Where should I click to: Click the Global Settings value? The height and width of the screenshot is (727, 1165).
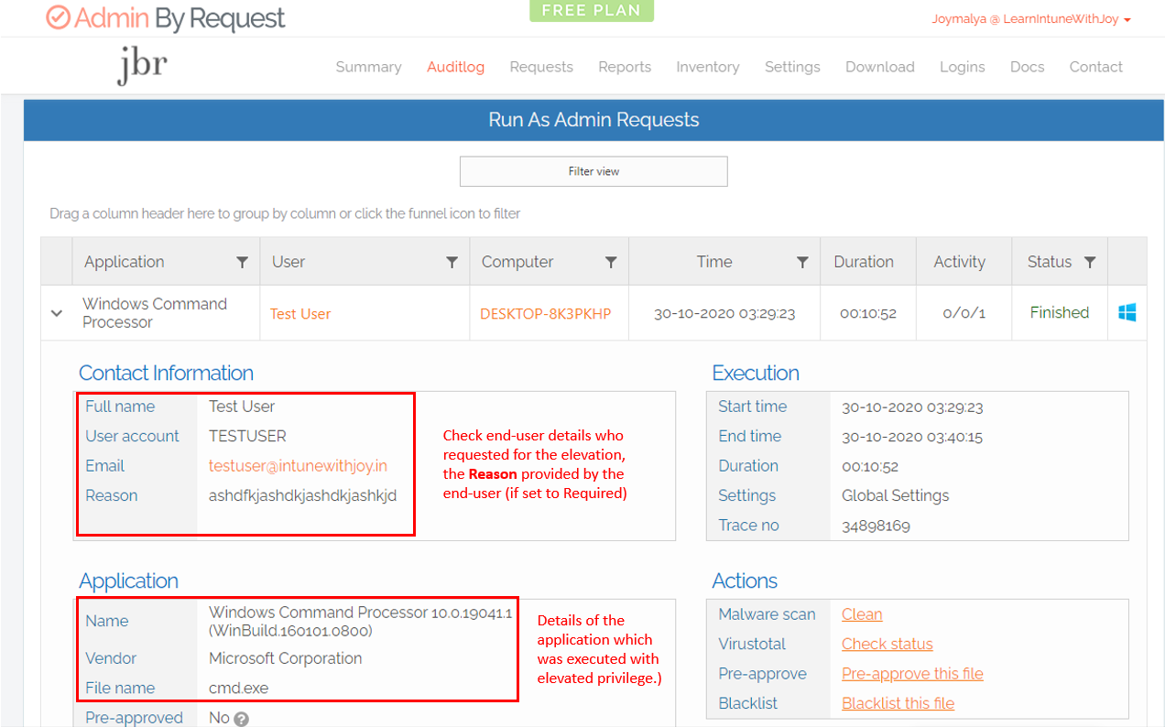point(895,495)
